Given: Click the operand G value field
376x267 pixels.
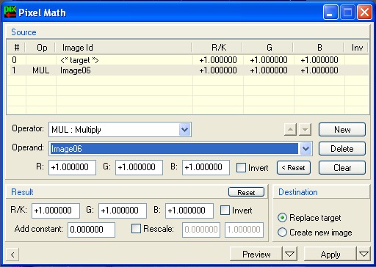Looking at the screenshot, I should pyautogui.click(x=139, y=167).
